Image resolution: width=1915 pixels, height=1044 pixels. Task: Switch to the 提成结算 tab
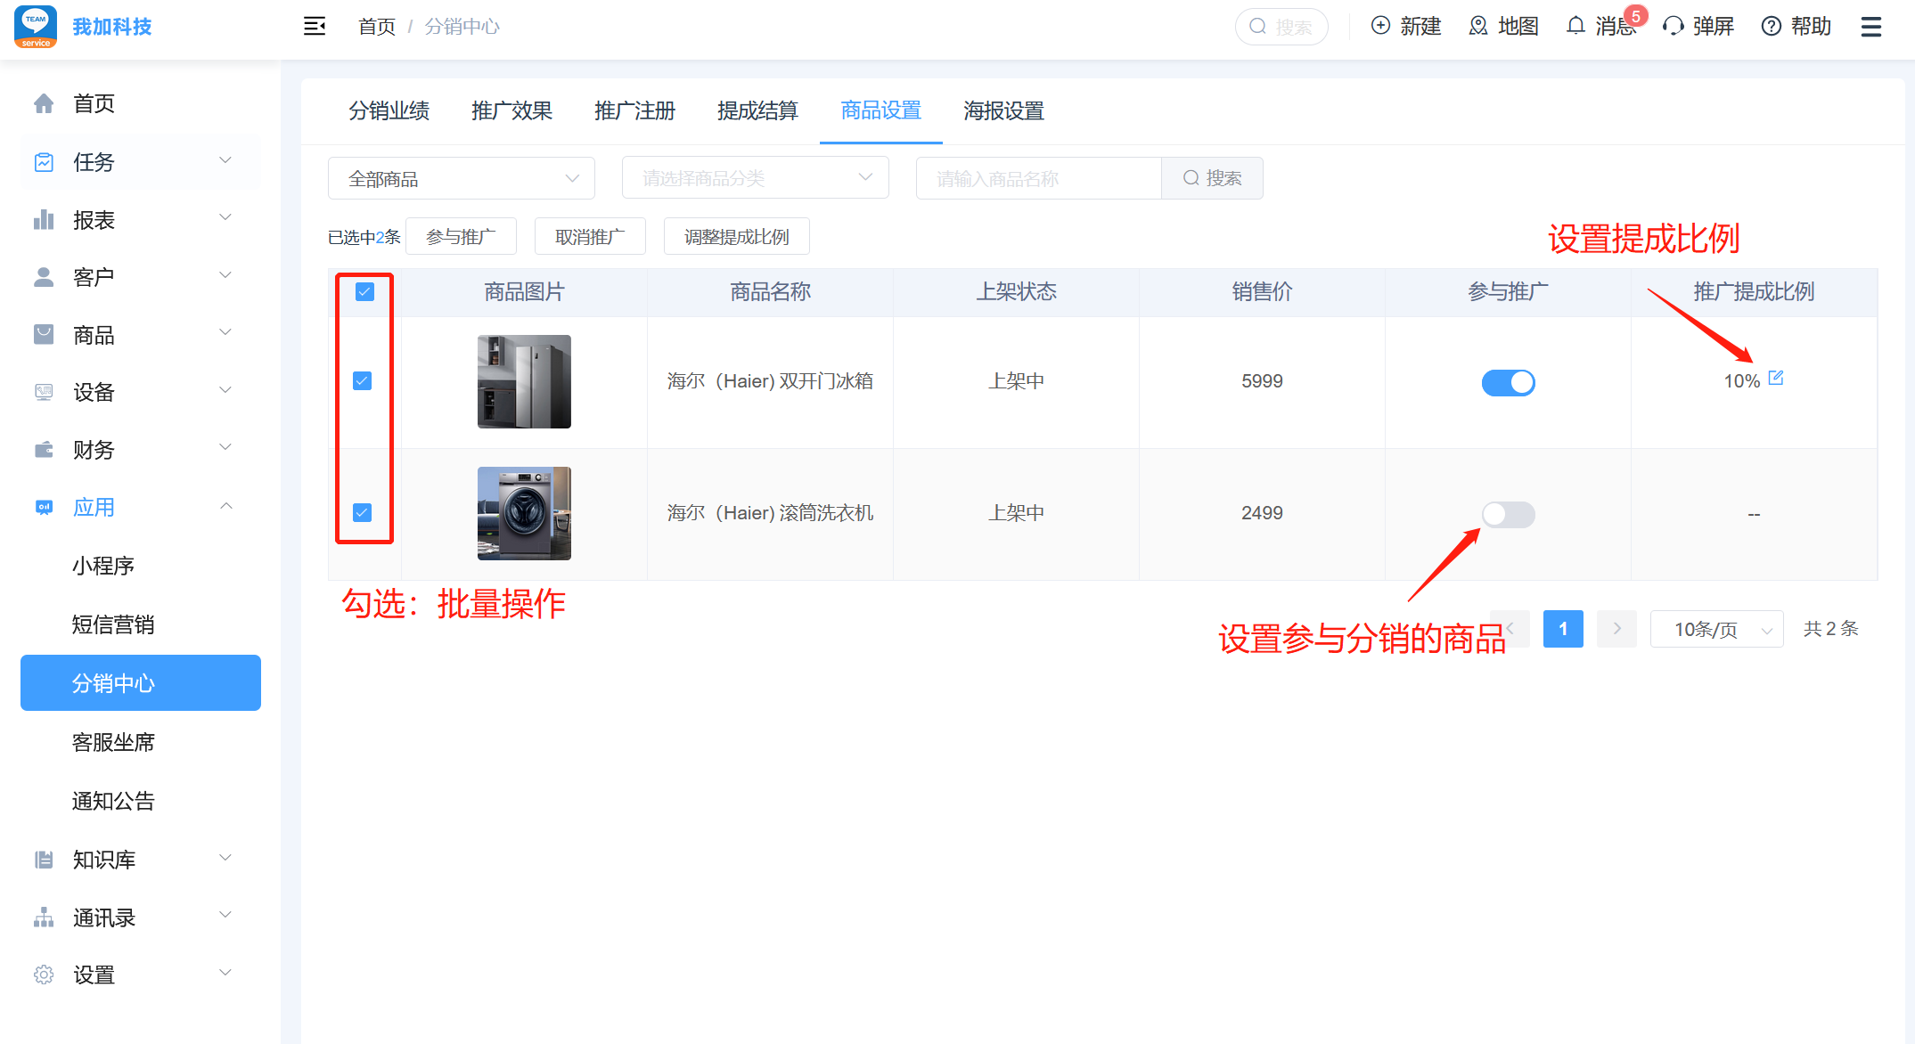[757, 111]
